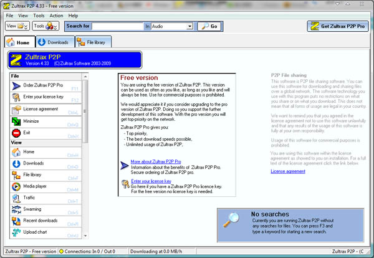Click the Upload chart sidebar icon

pos(16,232)
